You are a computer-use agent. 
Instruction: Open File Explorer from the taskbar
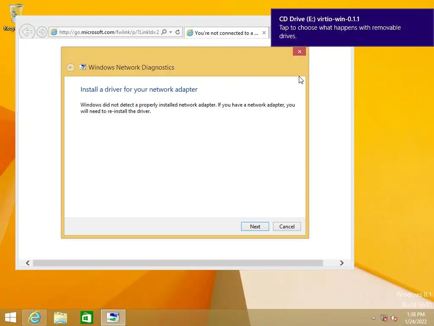(60, 318)
